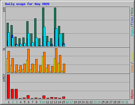Select day label 22 on the x-axis
The image size is (135, 105).
pyautogui.click(x=91, y=102)
